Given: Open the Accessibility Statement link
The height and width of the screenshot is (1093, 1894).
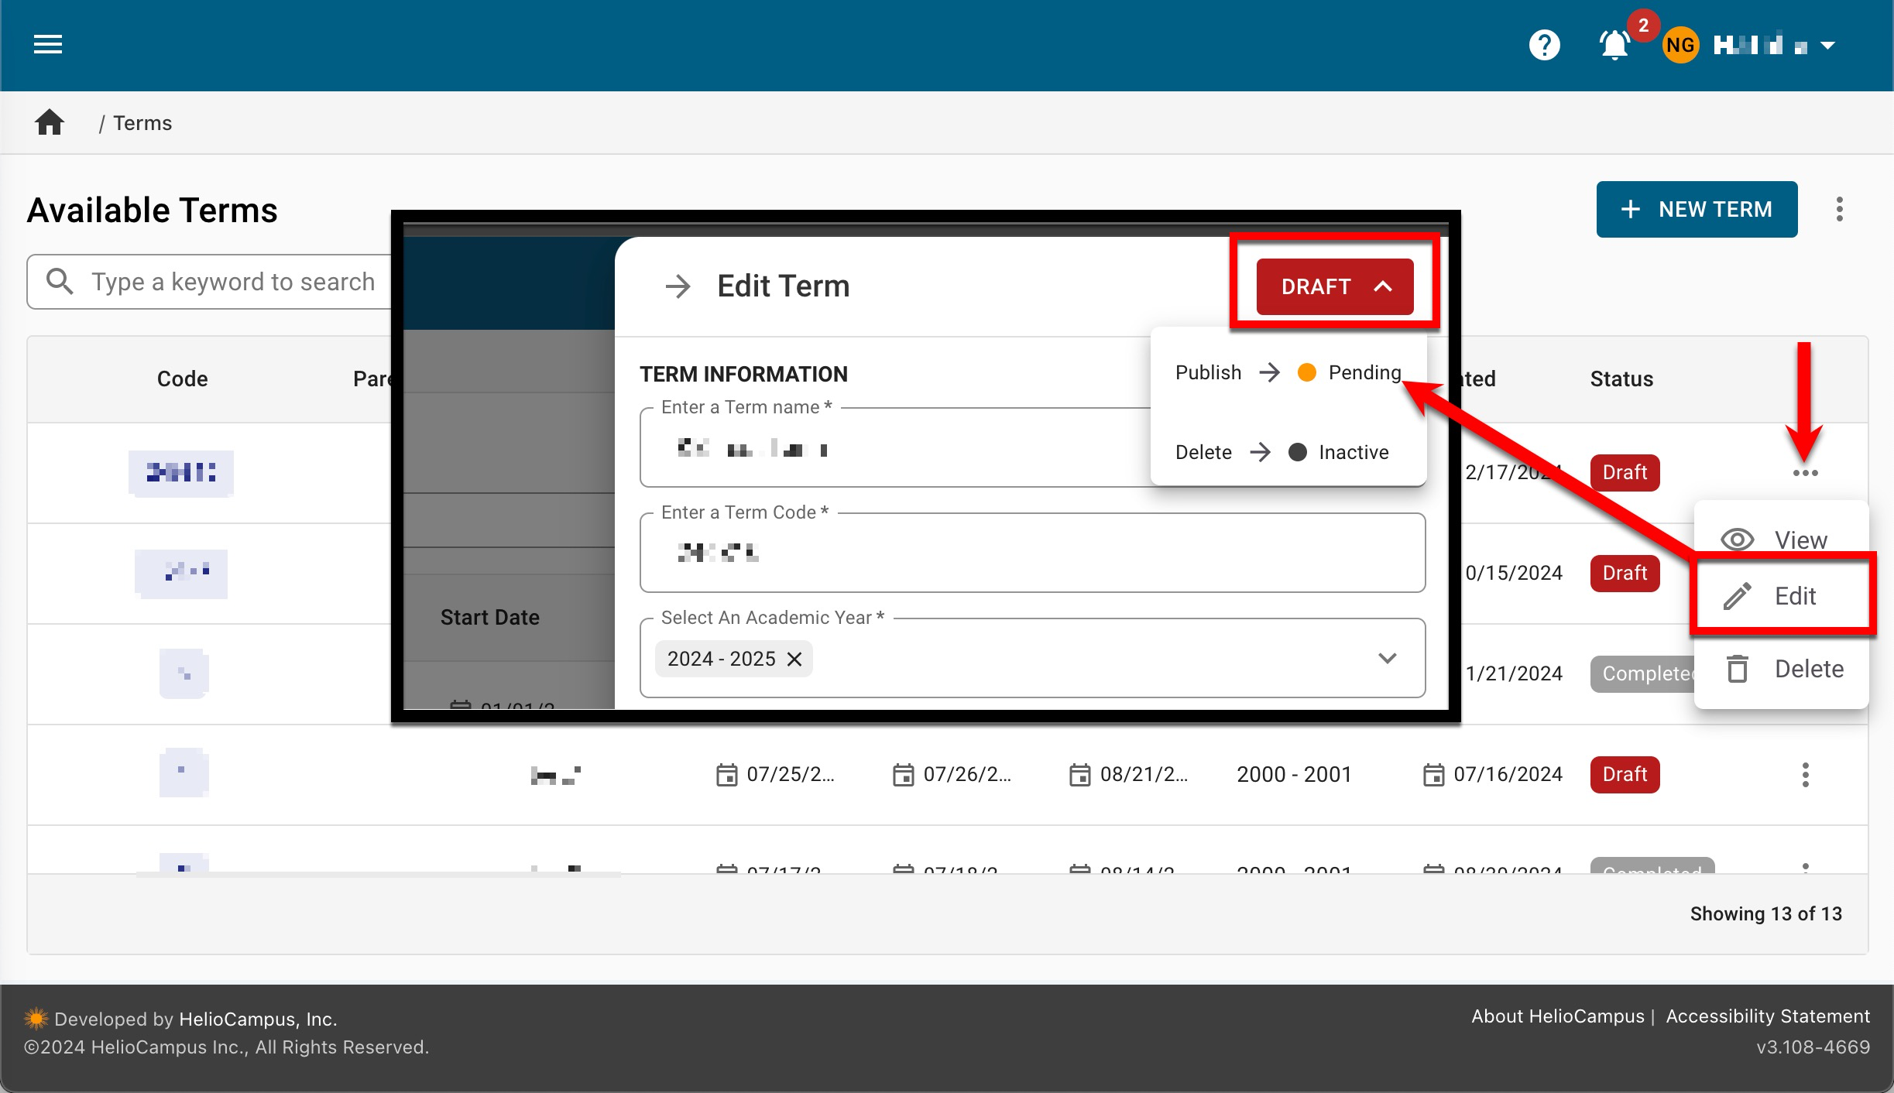Looking at the screenshot, I should pyautogui.click(x=1767, y=1016).
